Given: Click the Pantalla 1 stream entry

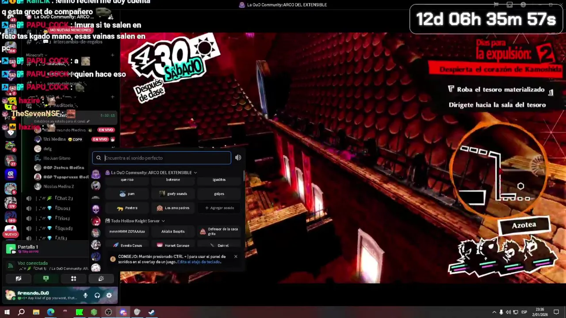Looking at the screenshot, I should [x=27, y=247].
